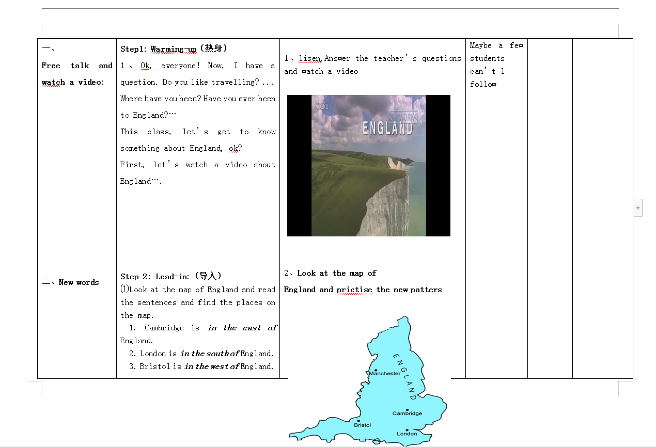Click the 'Free talk and' text line
Viewport: 656px width, 447px height.
click(x=77, y=66)
